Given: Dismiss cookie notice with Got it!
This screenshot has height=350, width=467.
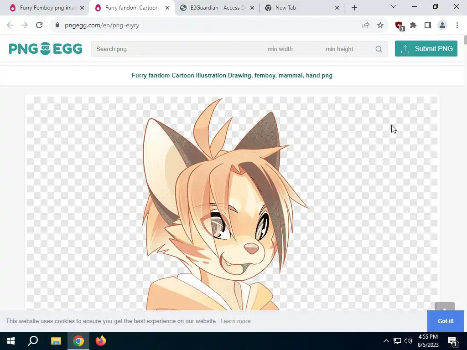Looking at the screenshot, I should [x=446, y=321].
